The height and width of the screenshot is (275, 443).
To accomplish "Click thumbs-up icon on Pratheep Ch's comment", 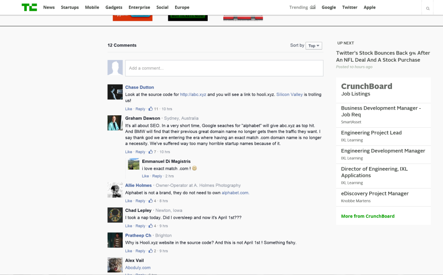I will tap(151, 251).
